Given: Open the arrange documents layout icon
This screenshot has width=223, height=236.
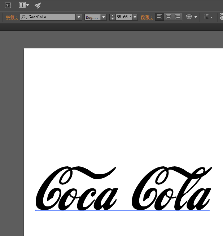Looking at the screenshot, I should tap(22, 5).
